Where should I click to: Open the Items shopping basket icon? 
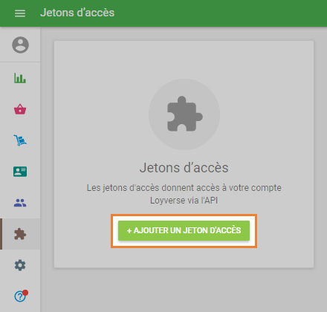(x=20, y=109)
